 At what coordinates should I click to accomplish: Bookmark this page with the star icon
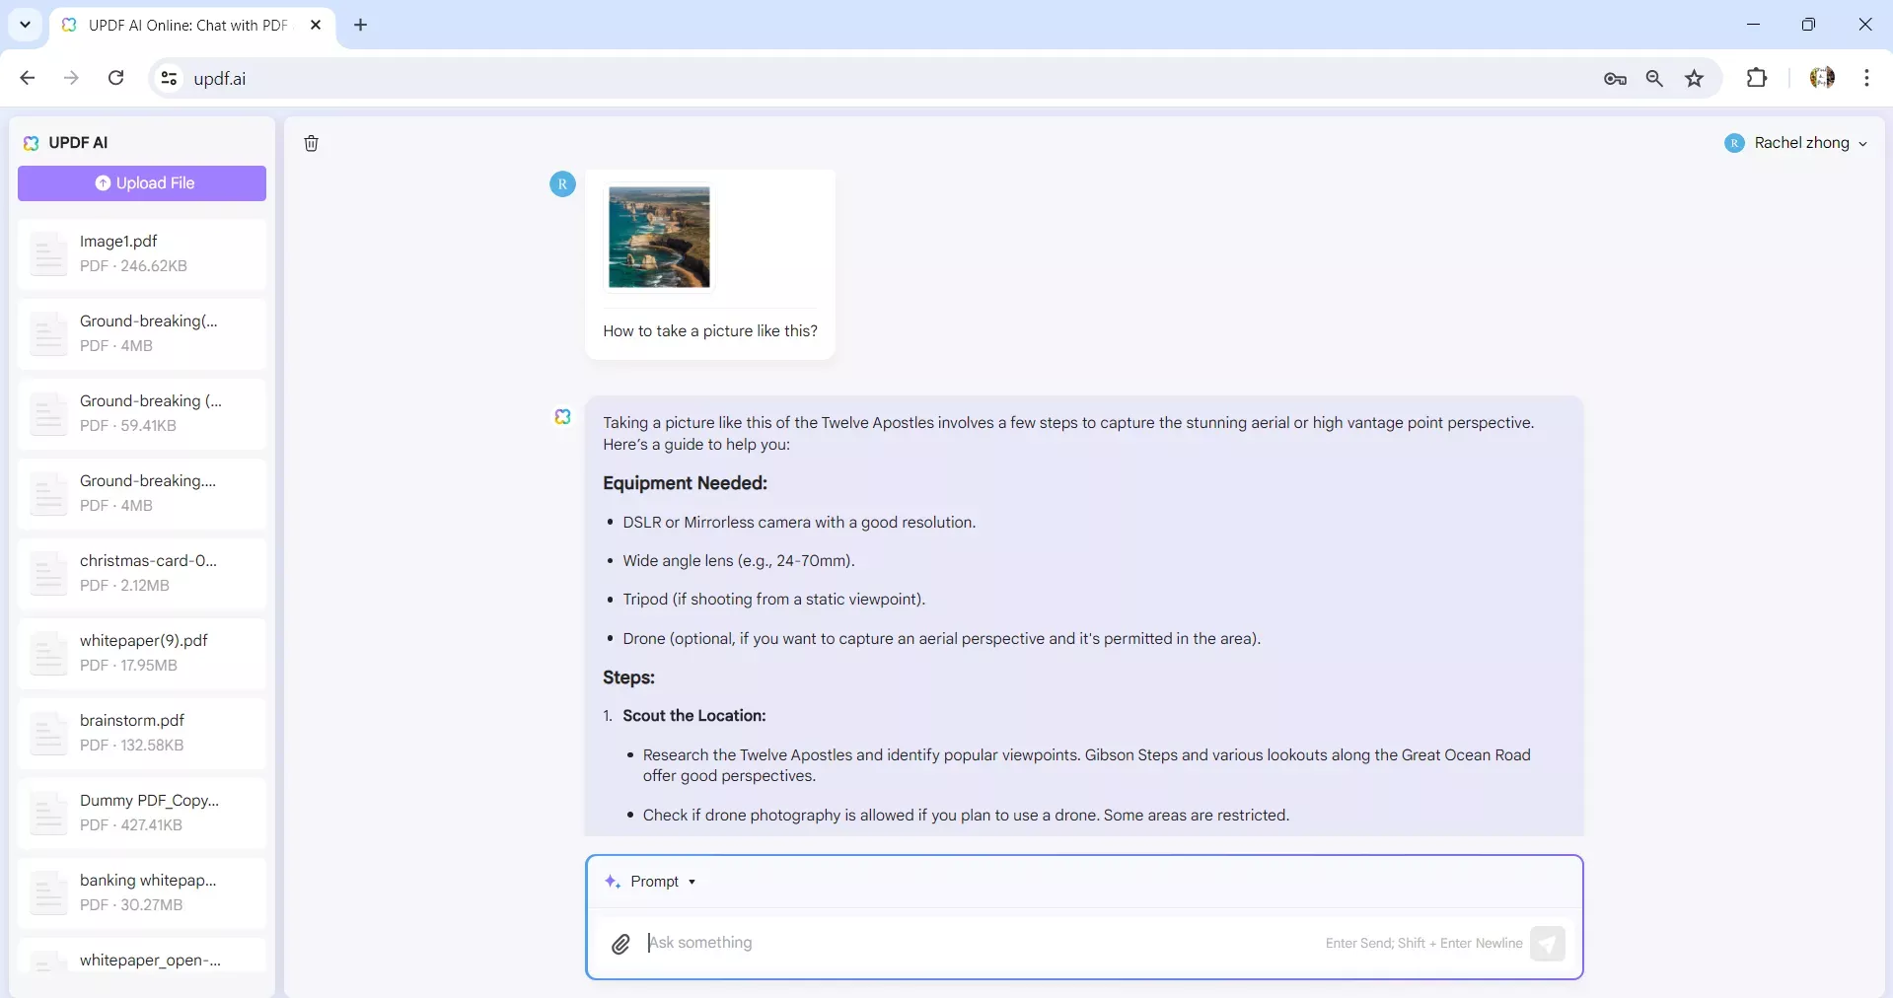click(1695, 79)
